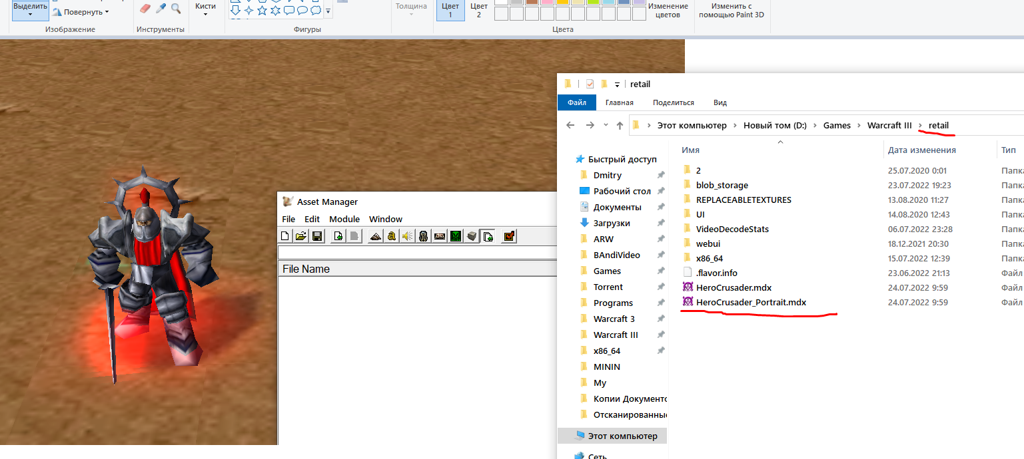Click the Games breadcrumb in address bar

click(x=837, y=125)
